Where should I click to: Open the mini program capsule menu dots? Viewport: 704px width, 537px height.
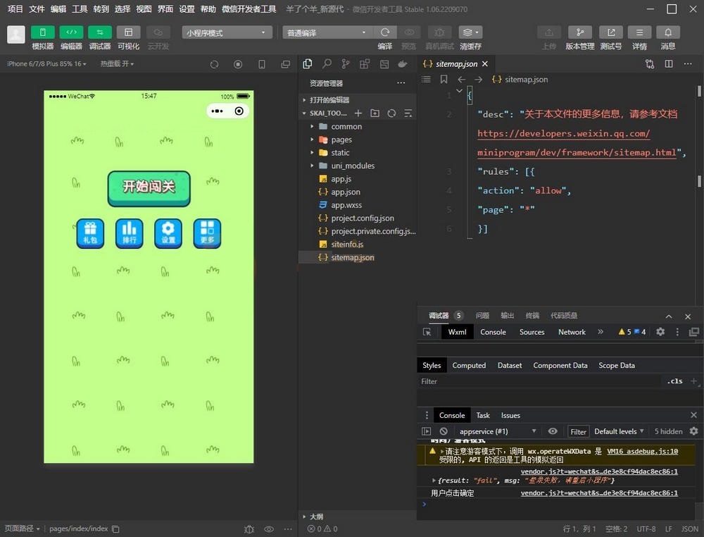[x=218, y=111]
